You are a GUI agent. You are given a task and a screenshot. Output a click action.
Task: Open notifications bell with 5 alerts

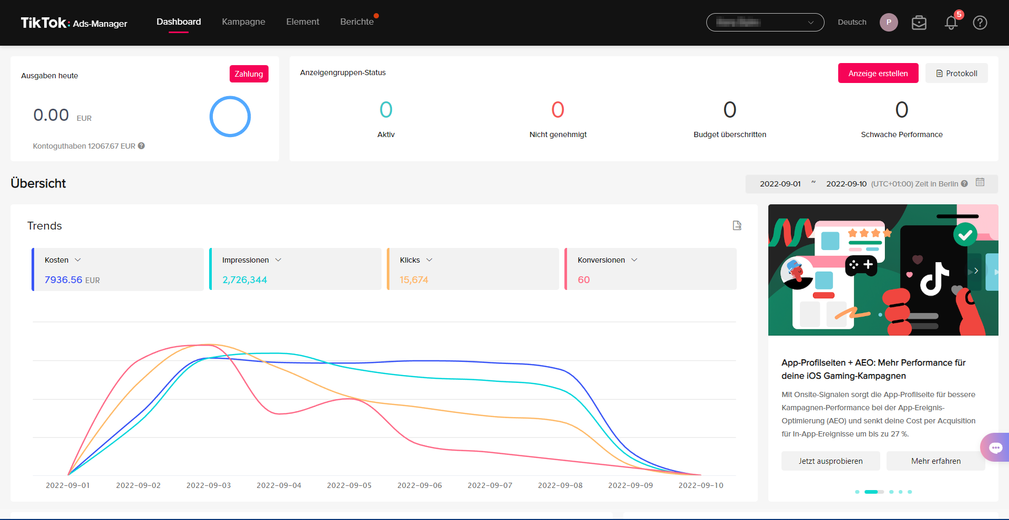pyautogui.click(x=951, y=23)
